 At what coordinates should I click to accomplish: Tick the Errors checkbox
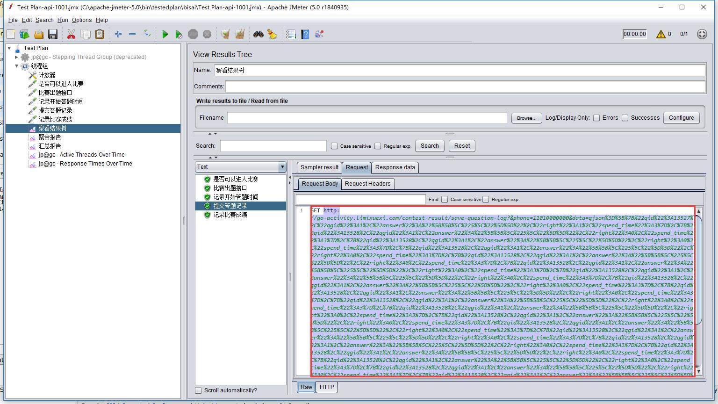coord(596,118)
